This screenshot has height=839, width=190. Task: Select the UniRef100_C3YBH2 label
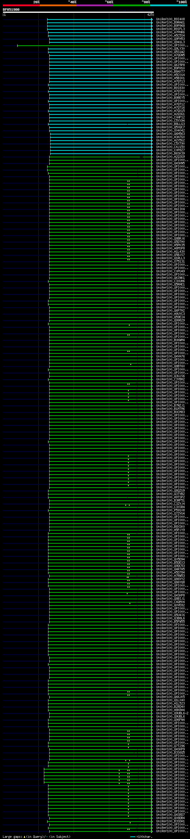pos(170,379)
